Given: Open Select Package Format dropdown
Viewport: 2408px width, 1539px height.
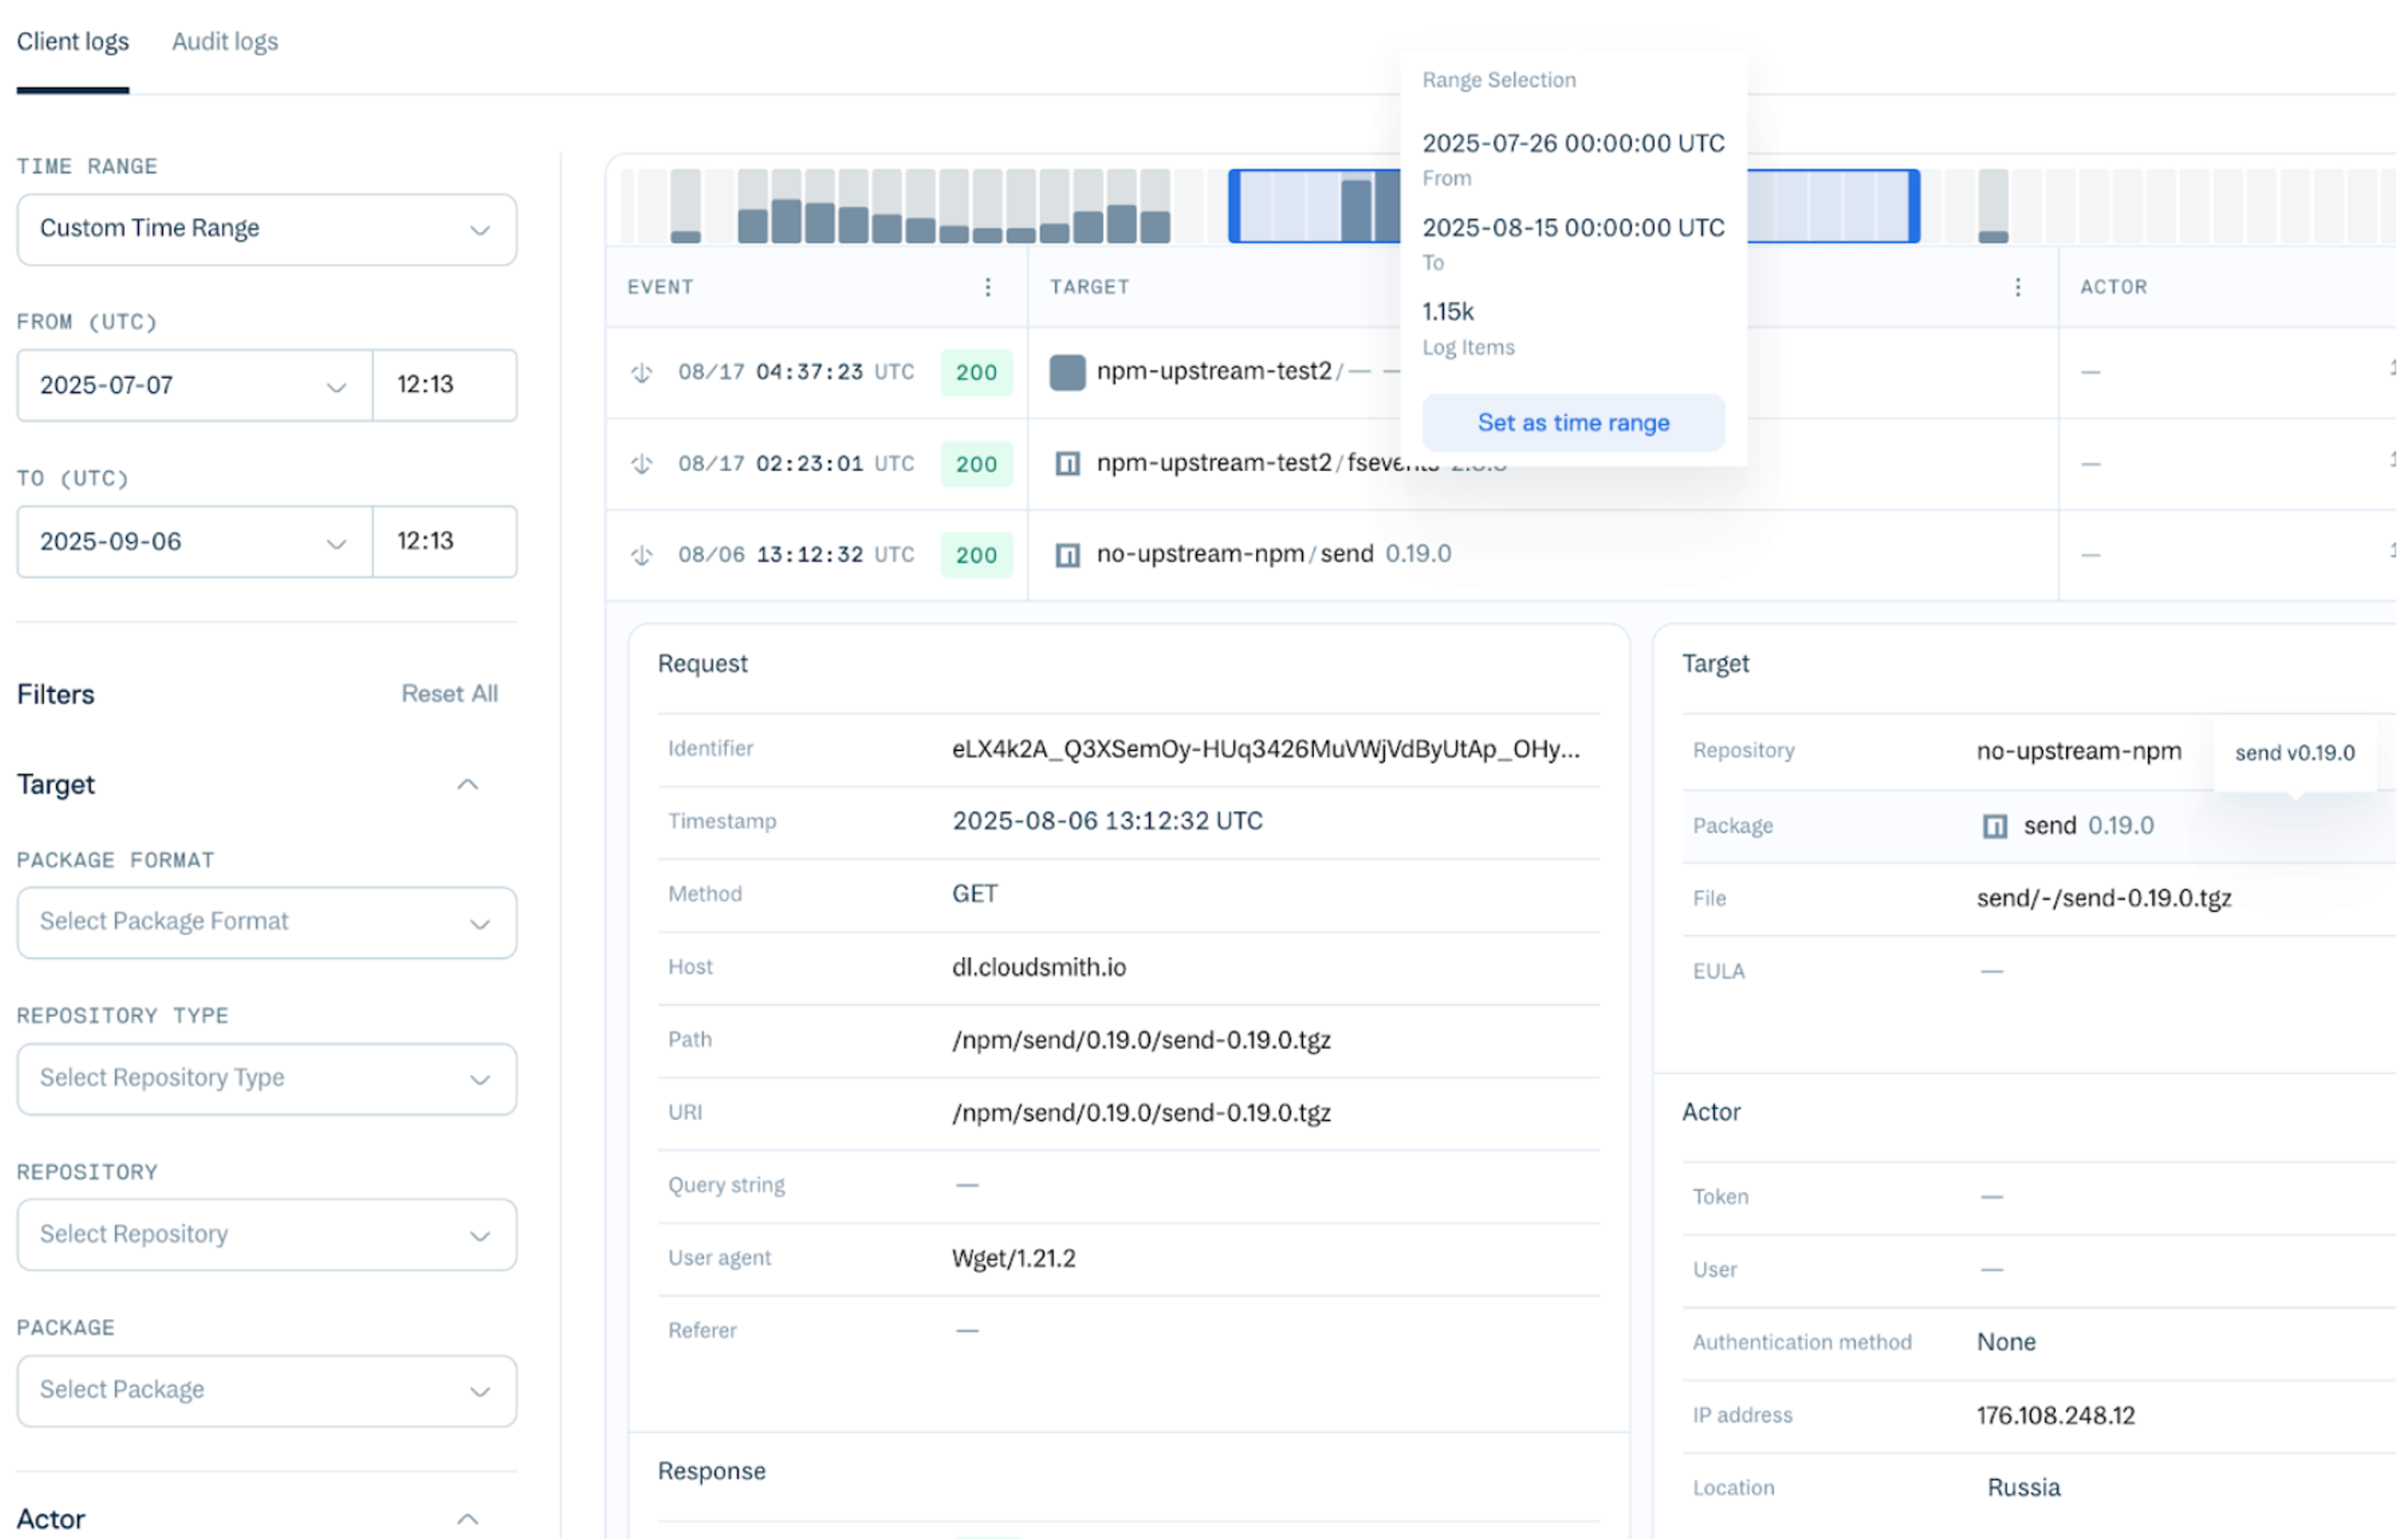Looking at the screenshot, I should pos(266,922).
